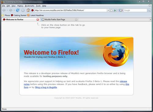Image resolution: width=153 pixels, height=112 pixels.
Task: Open the list-all-tabs dropdown arrow
Action: click(151, 20)
